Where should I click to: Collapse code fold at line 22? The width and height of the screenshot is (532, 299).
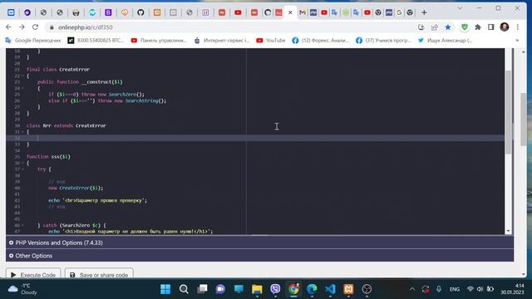coord(22,76)
